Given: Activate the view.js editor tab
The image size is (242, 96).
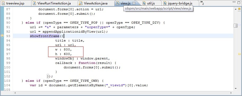Looking at the screenshot, I should tap(125, 3).
